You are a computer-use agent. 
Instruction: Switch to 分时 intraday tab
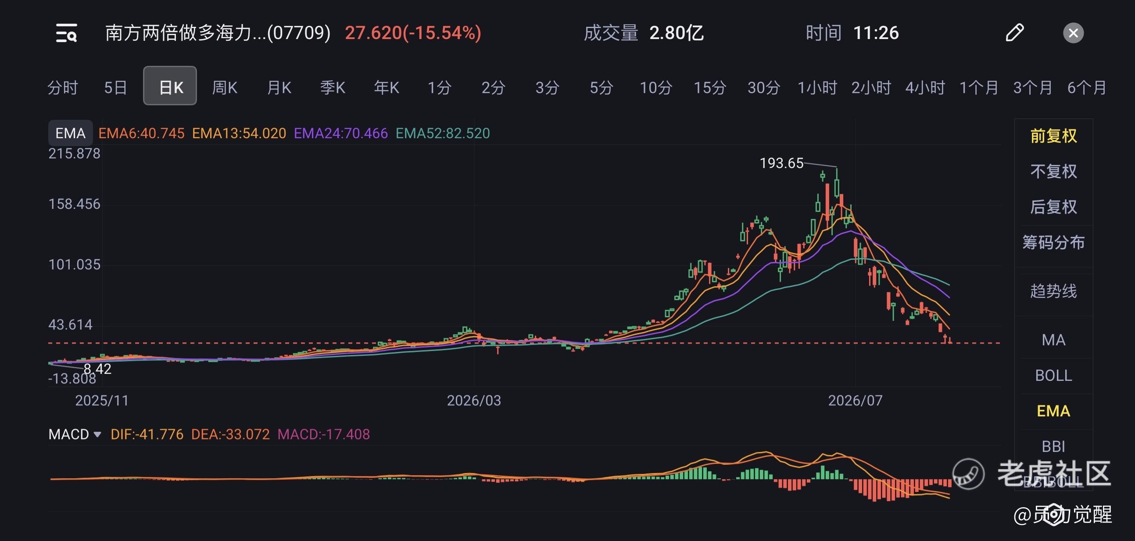(x=63, y=87)
